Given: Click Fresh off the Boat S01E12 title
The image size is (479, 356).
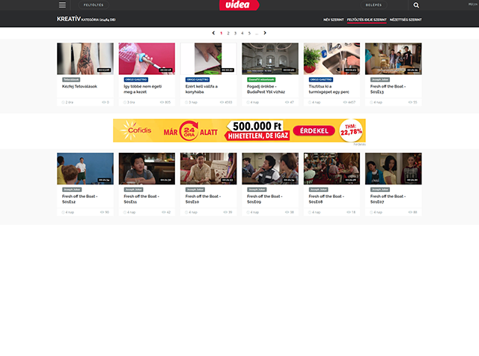Looking at the screenshot, I should [80, 199].
